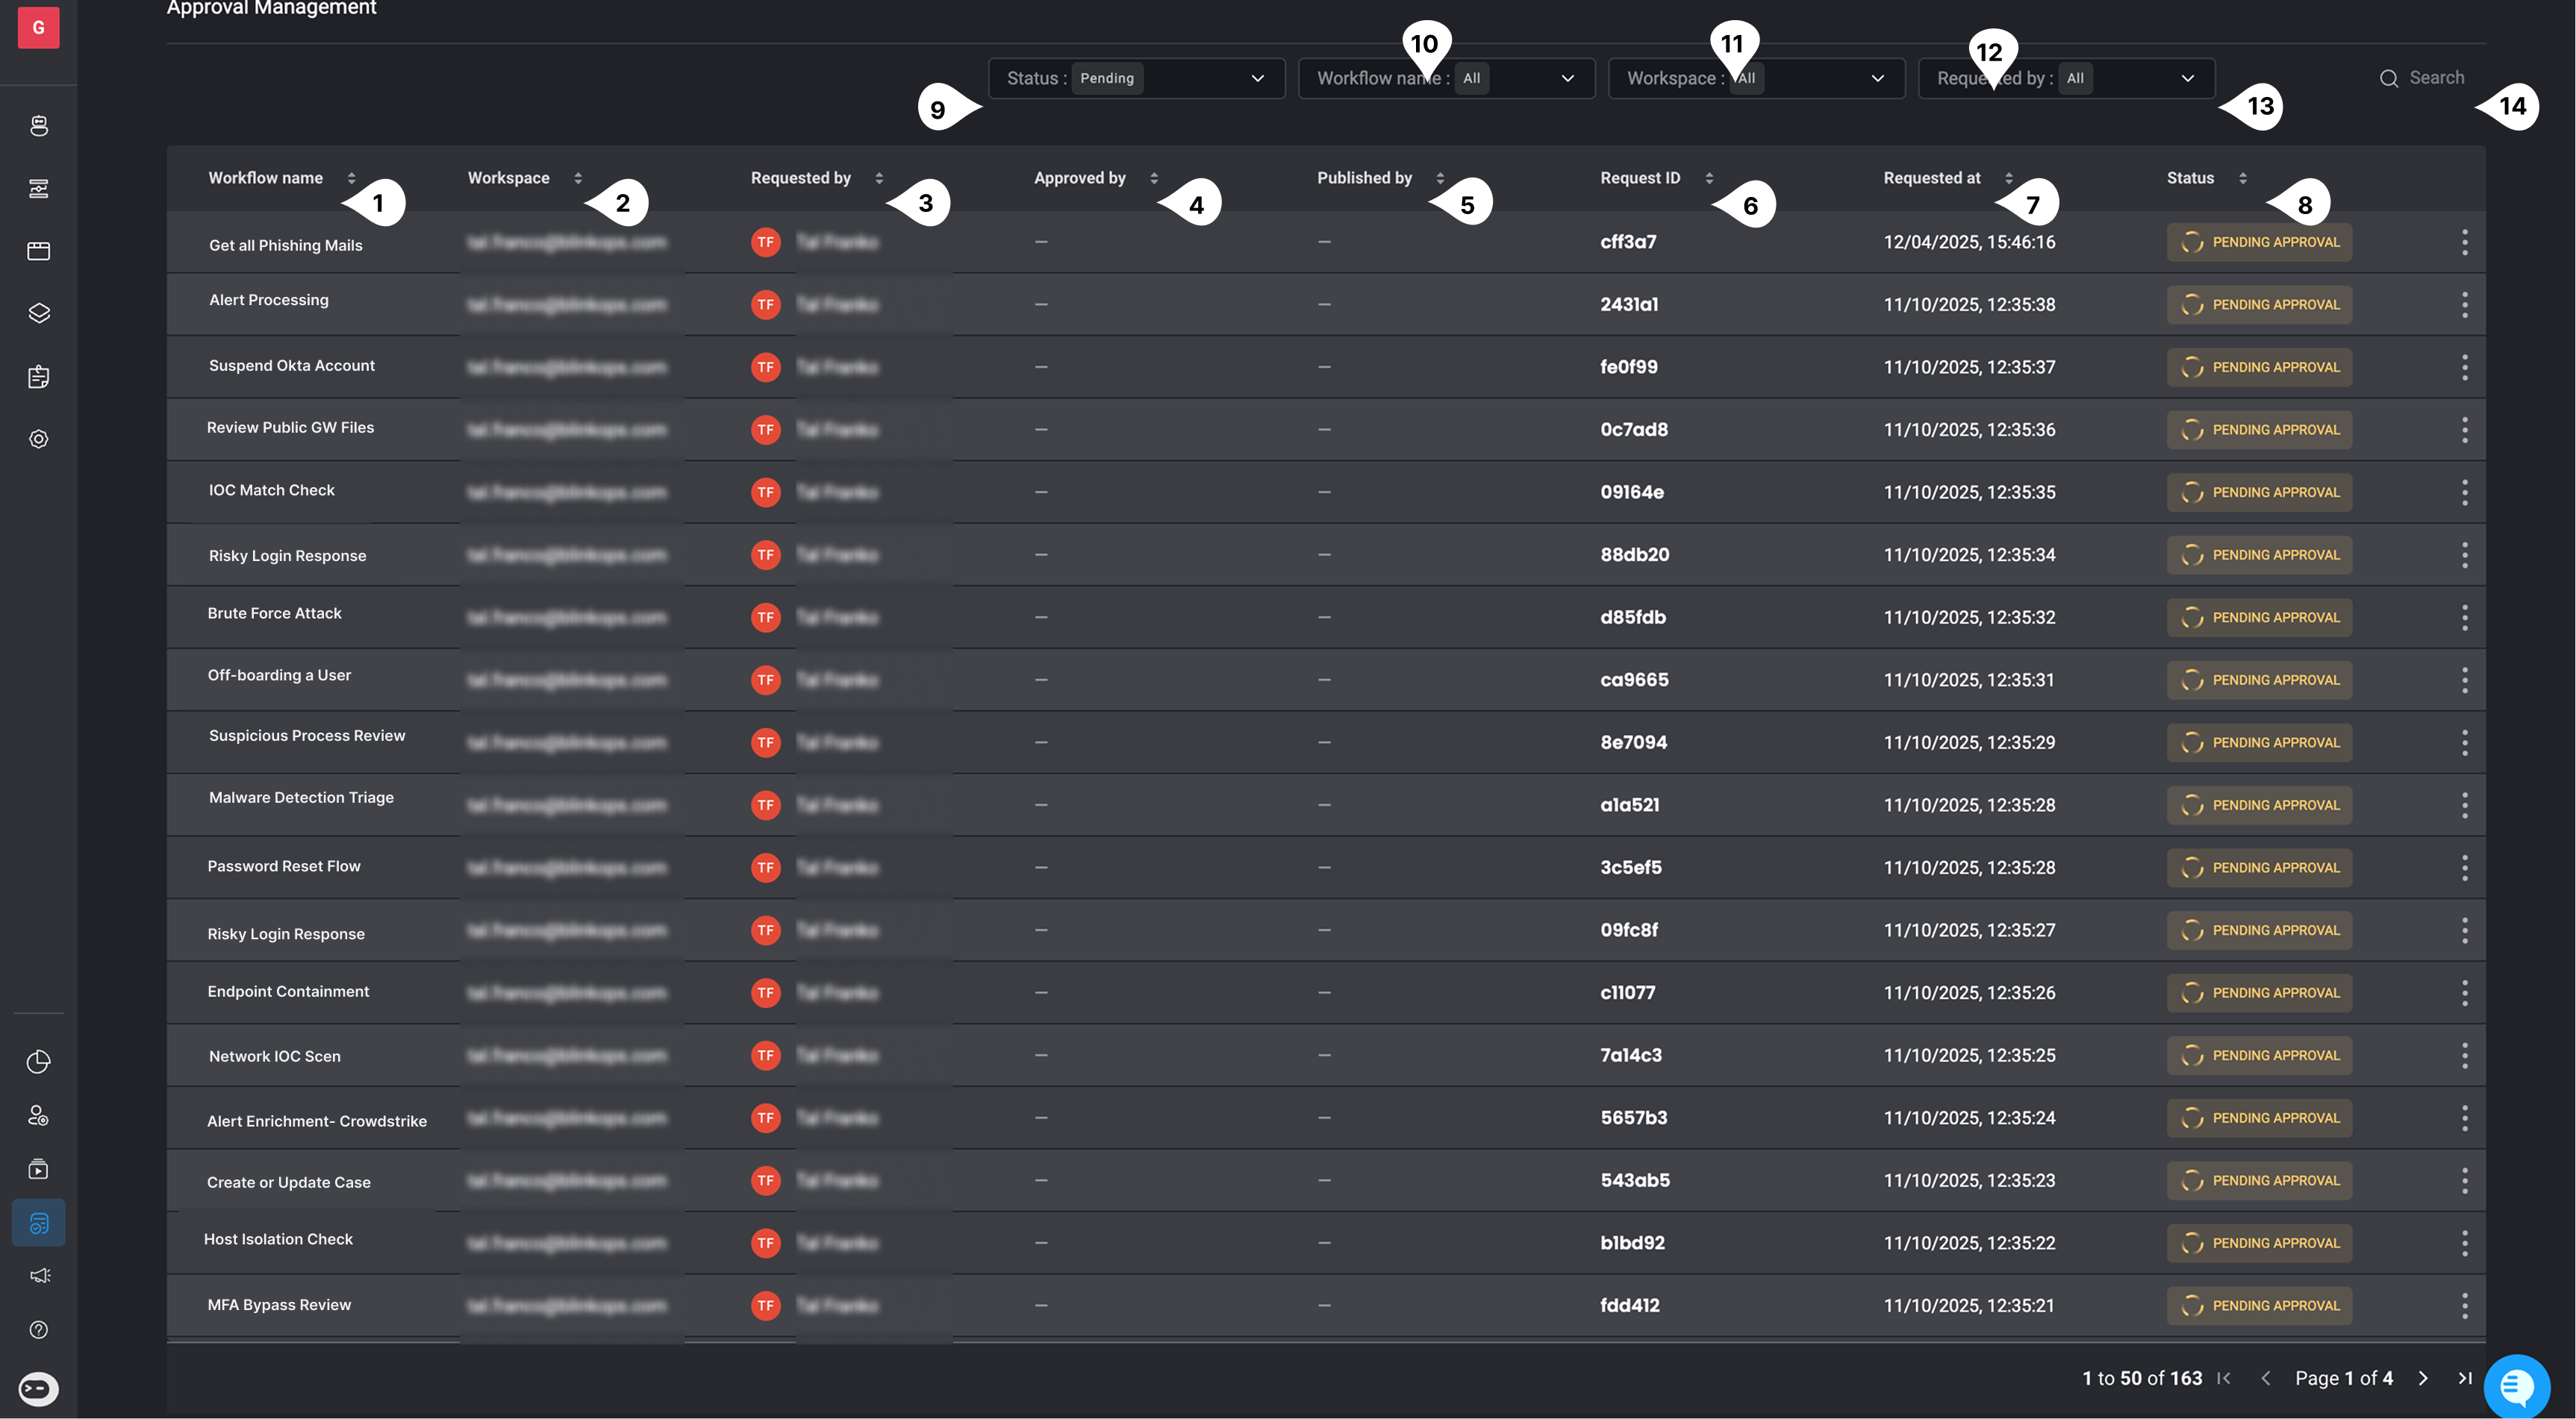Open the blue chat support bubble
This screenshot has width=2576, height=1419.
point(2516,1386)
